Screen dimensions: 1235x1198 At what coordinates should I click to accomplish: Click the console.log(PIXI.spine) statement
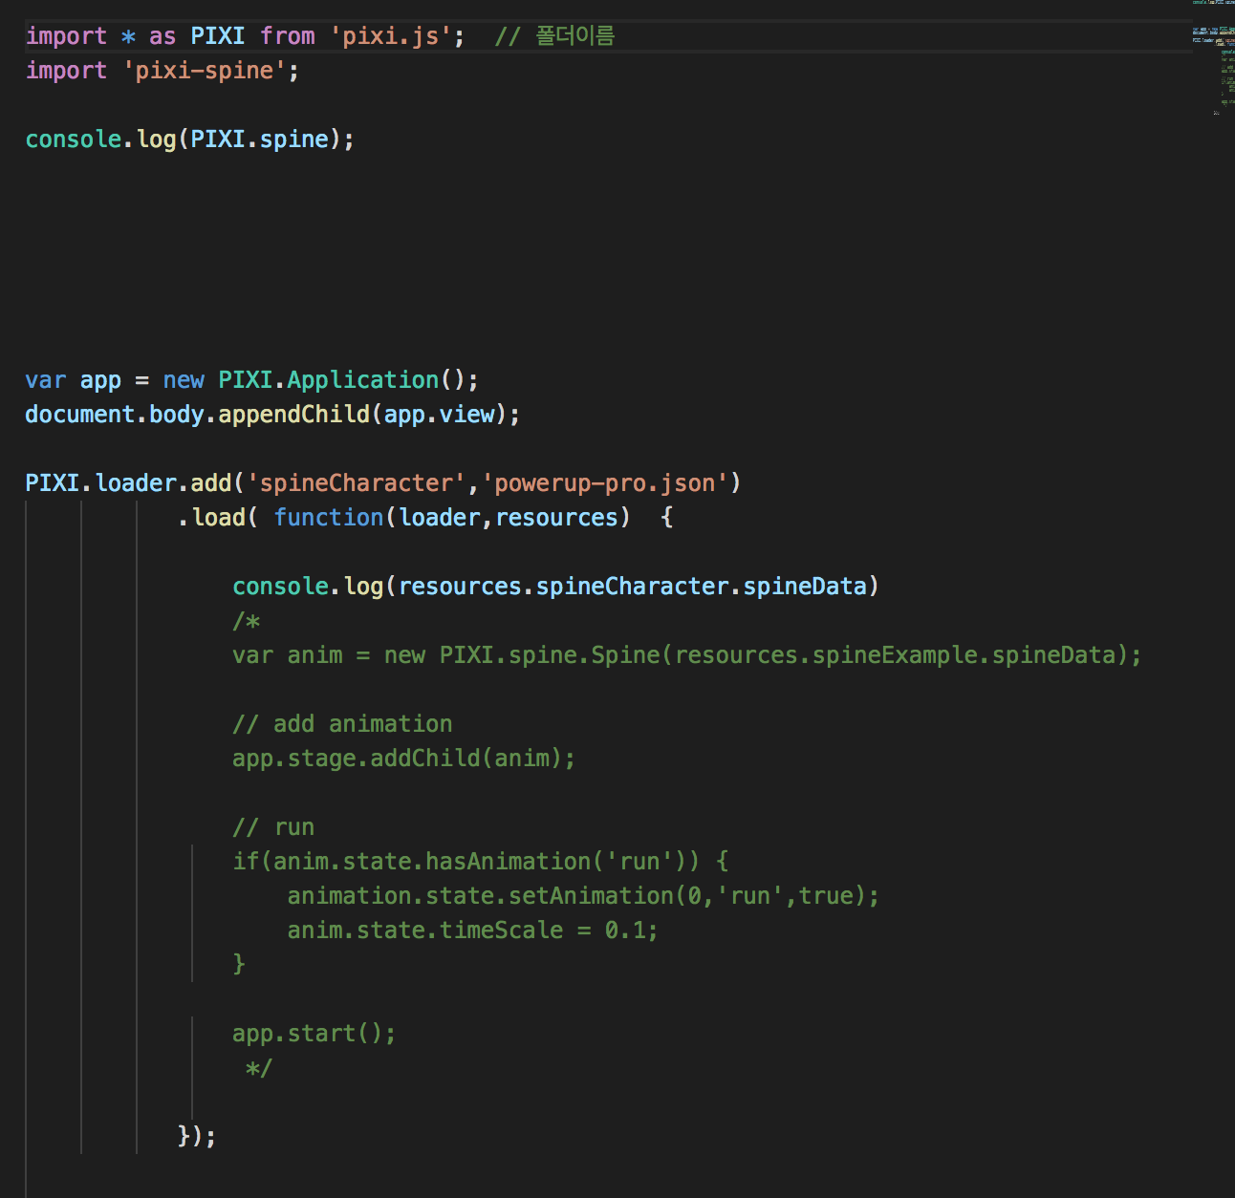[x=188, y=139]
